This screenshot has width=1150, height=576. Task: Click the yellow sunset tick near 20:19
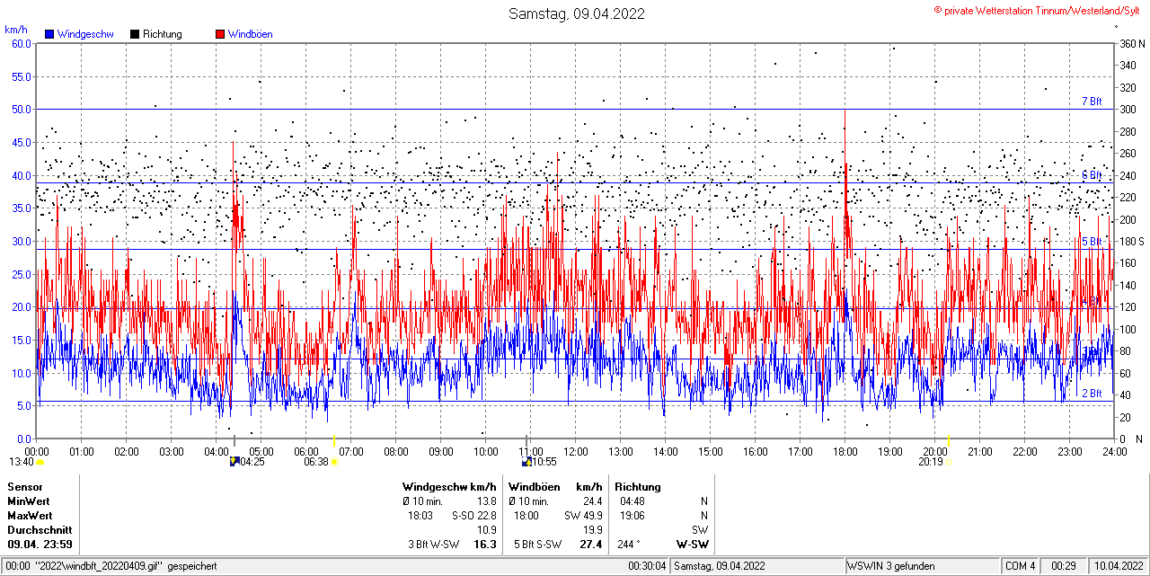click(x=949, y=440)
